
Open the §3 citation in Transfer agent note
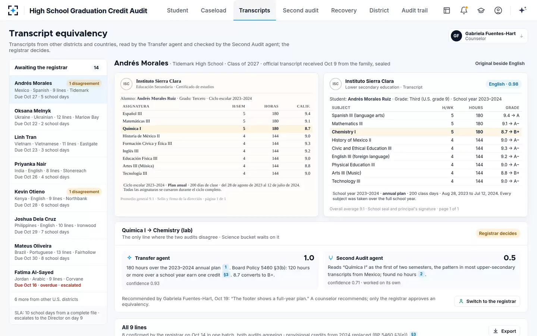point(226,275)
